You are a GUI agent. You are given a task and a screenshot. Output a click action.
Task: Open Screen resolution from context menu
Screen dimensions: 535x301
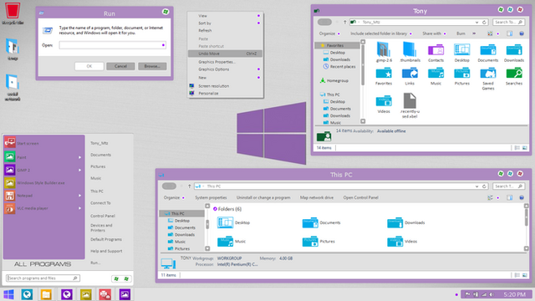pyautogui.click(x=225, y=86)
